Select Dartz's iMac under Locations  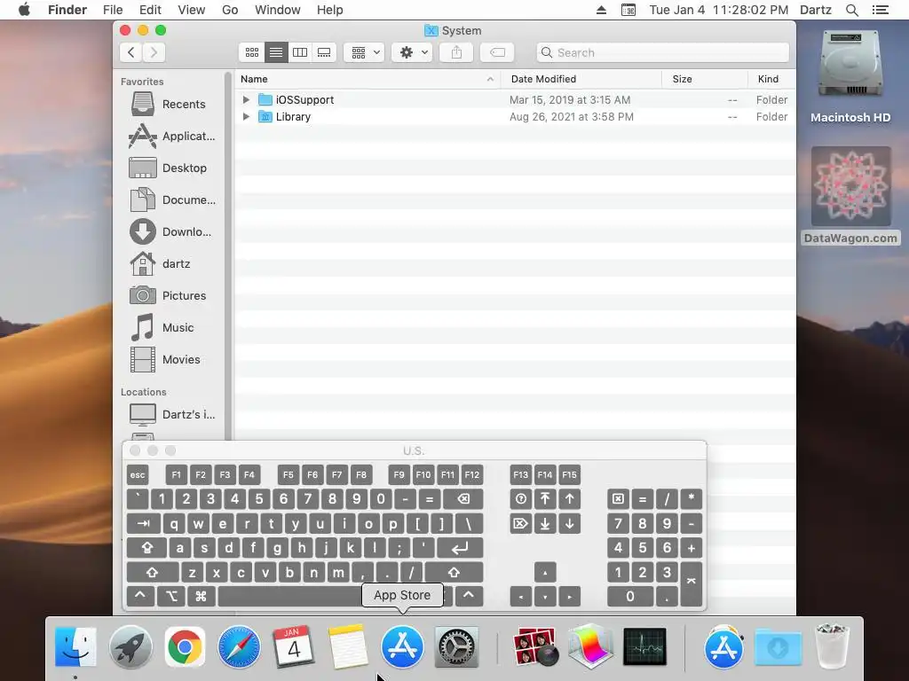170,414
